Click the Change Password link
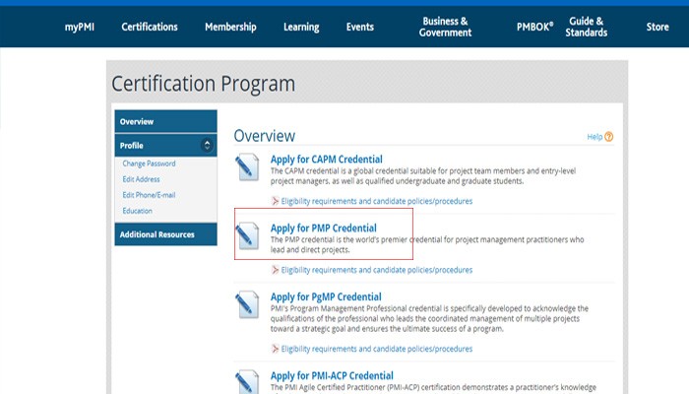The width and height of the screenshot is (689, 394). (149, 164)
